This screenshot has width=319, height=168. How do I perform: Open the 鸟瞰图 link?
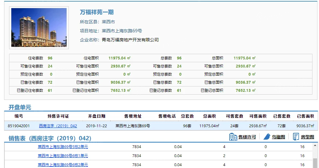[x=278, y=137]
